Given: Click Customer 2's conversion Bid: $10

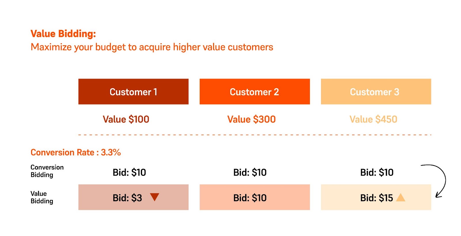Looking at the screenshot, I should (250, 172).
